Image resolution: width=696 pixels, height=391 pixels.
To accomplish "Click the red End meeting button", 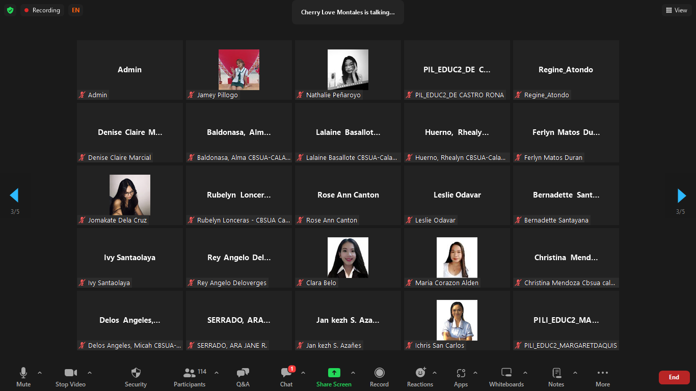I will [674, 377].
